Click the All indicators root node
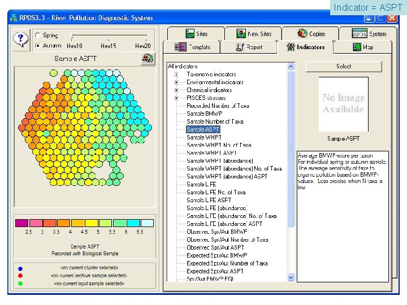This screenshot has height=305, width=407. pyautogui.click(x=183, y=67)
